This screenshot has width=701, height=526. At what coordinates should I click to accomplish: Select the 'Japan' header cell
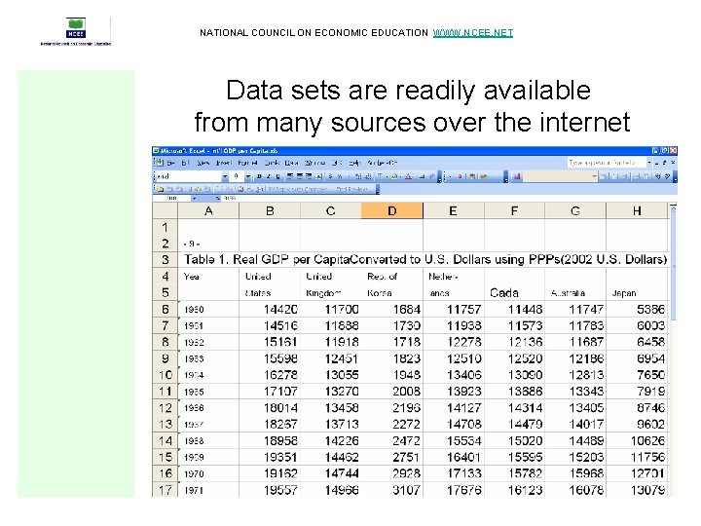(637, 293)
